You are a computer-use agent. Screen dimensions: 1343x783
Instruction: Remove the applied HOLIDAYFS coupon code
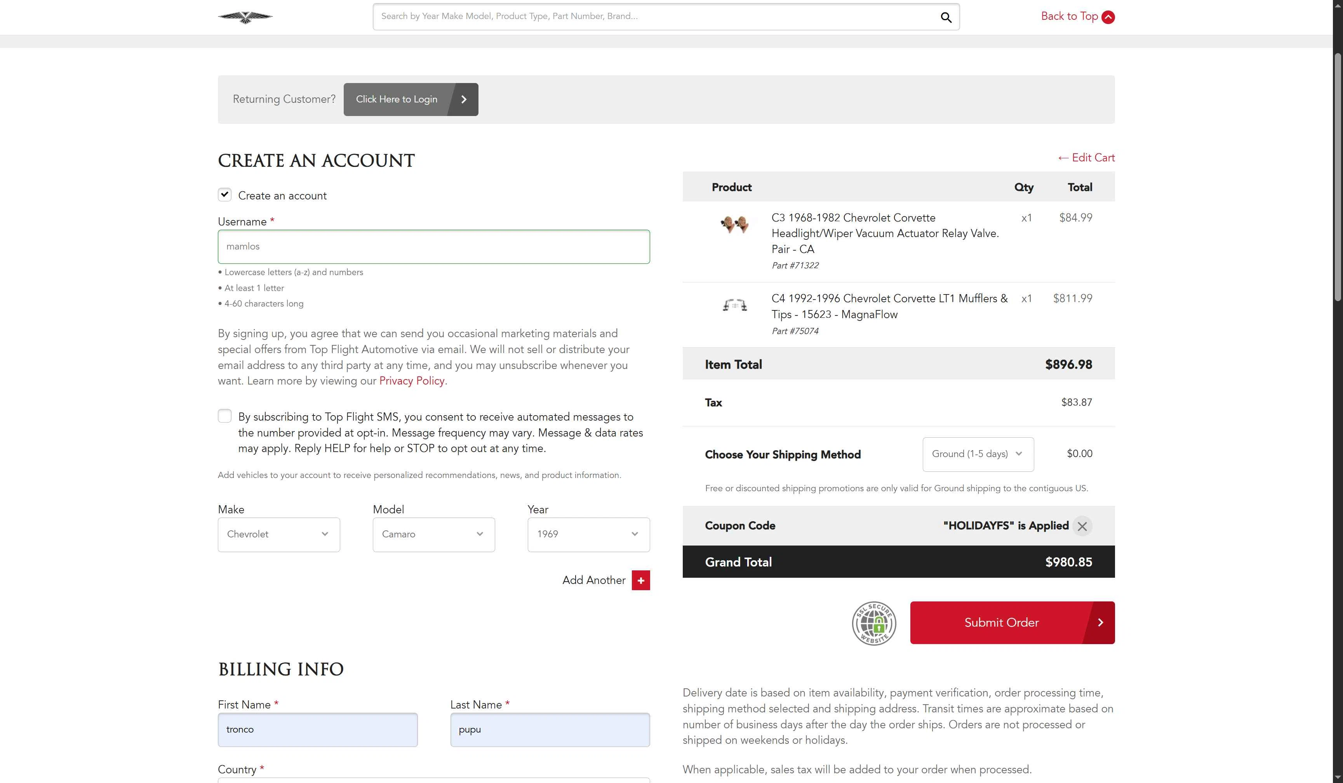pos(1082,527)
